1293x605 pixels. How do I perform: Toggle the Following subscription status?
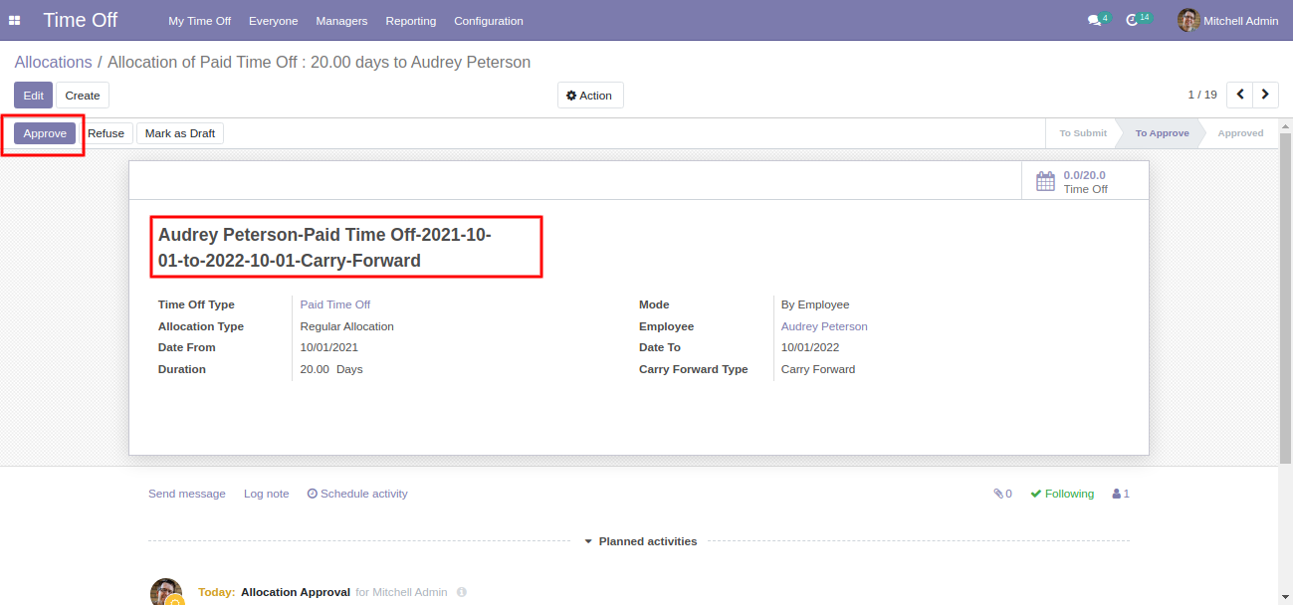tap(1062, 494)
